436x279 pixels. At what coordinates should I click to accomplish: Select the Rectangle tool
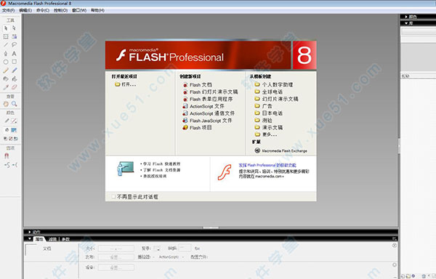(x=15, y=62)
